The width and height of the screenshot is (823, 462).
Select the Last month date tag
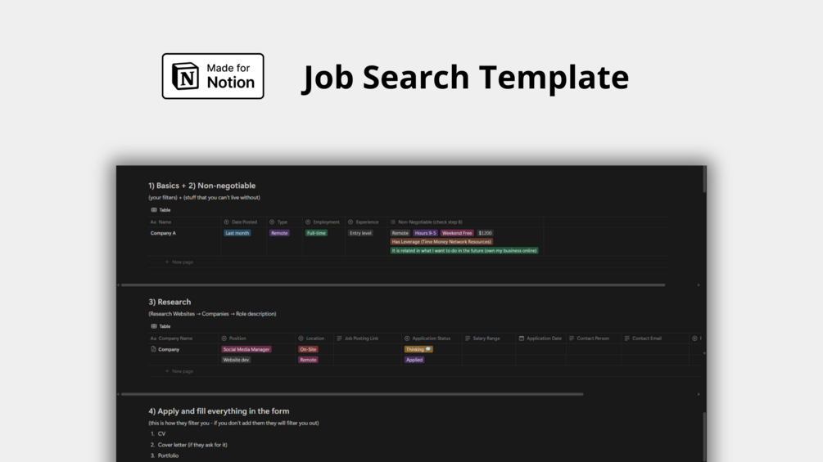[x=237, y=233]
